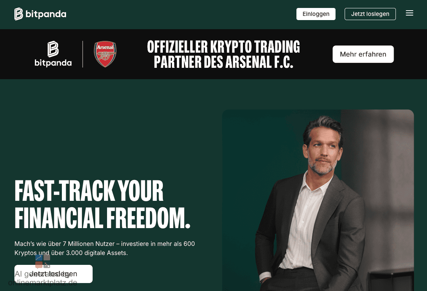Screen dimensions: 427x291
Task: Click the Offizieller Krypto Trading Partner headline
Action: coord(223,54)
